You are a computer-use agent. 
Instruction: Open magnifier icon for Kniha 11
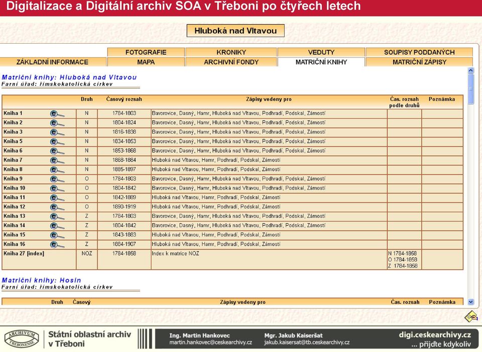[x=57, y=198]
